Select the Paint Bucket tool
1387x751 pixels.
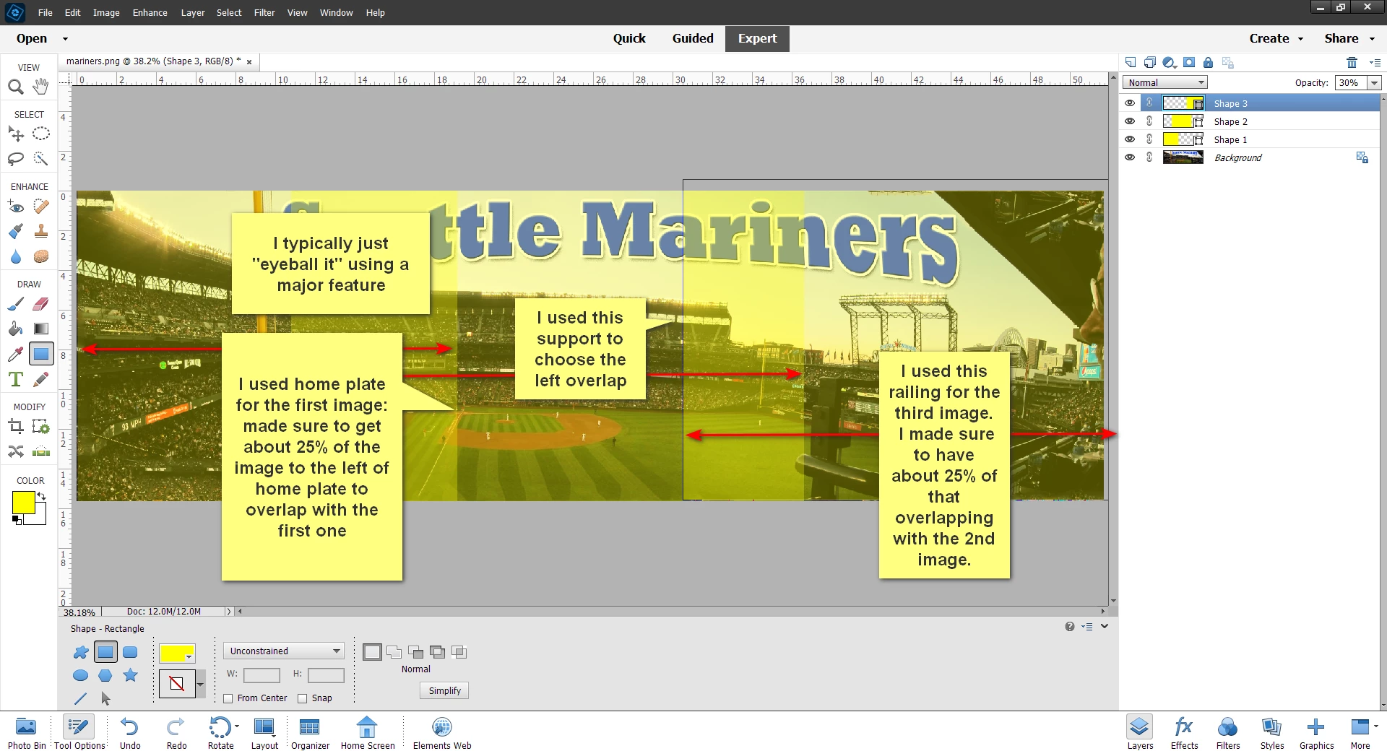[15, 329]
